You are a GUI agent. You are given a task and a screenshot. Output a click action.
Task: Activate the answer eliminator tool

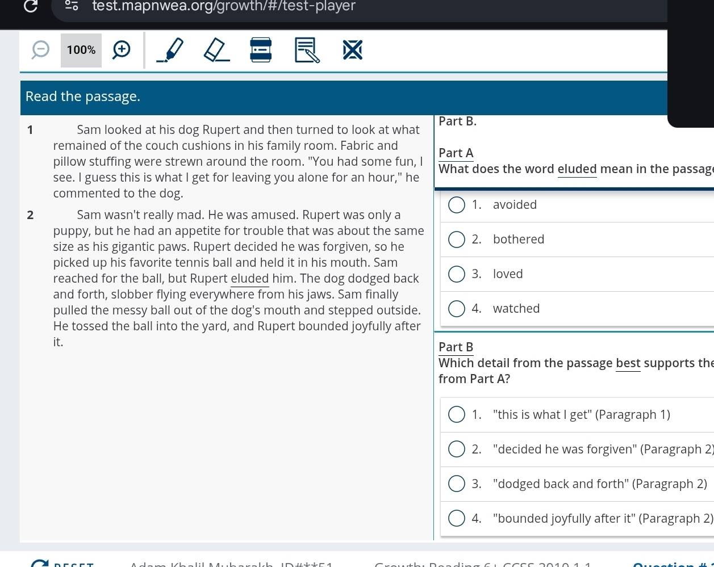(x=352, y=50)
